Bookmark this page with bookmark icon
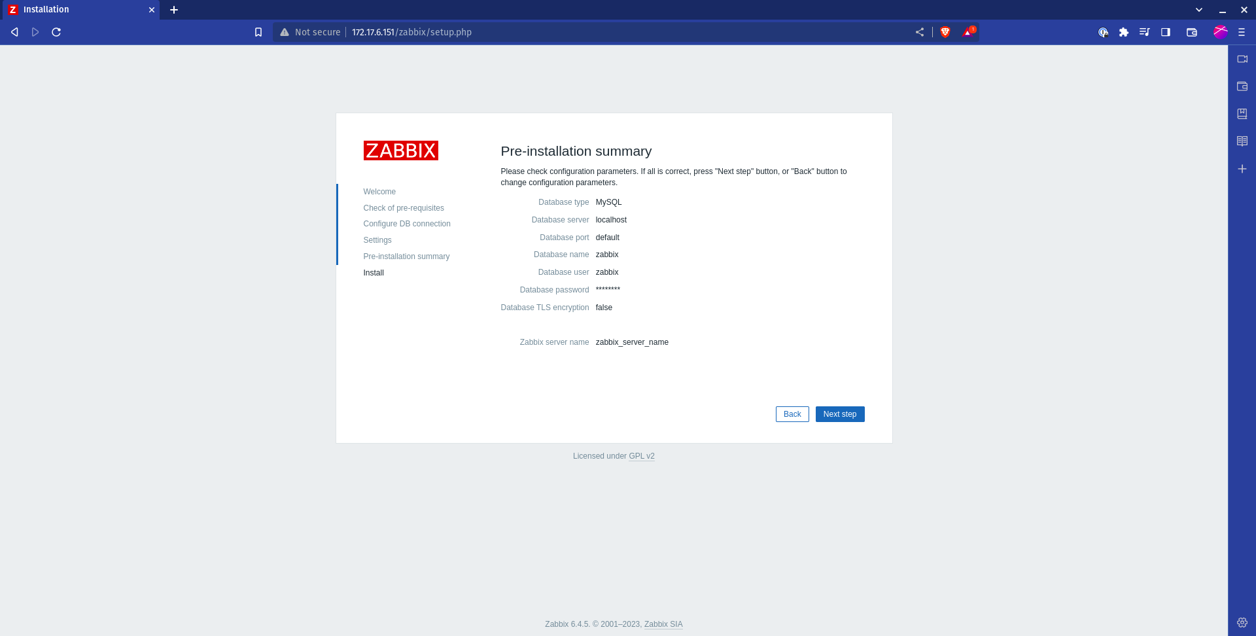Viewport: 1256px width, 636px height. point(258,32)
